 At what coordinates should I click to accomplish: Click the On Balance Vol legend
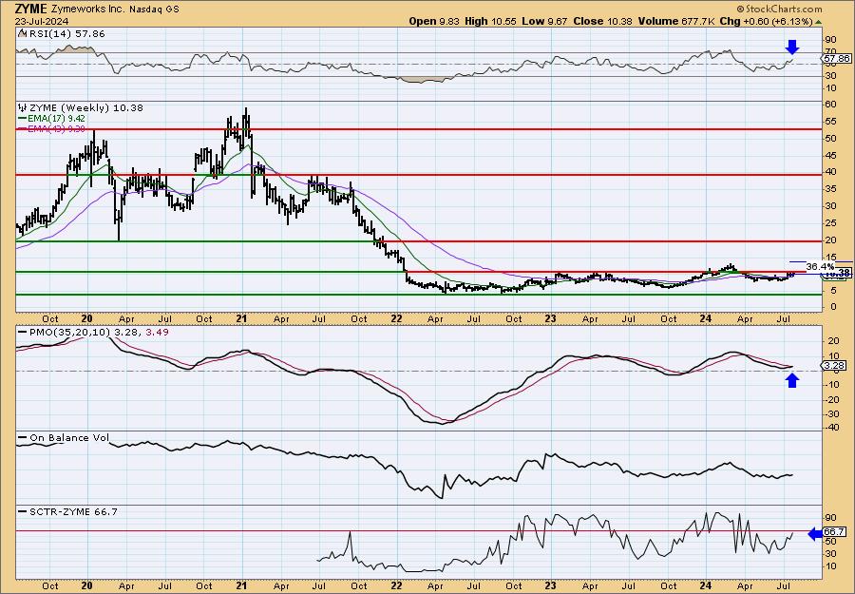point(69,437)
